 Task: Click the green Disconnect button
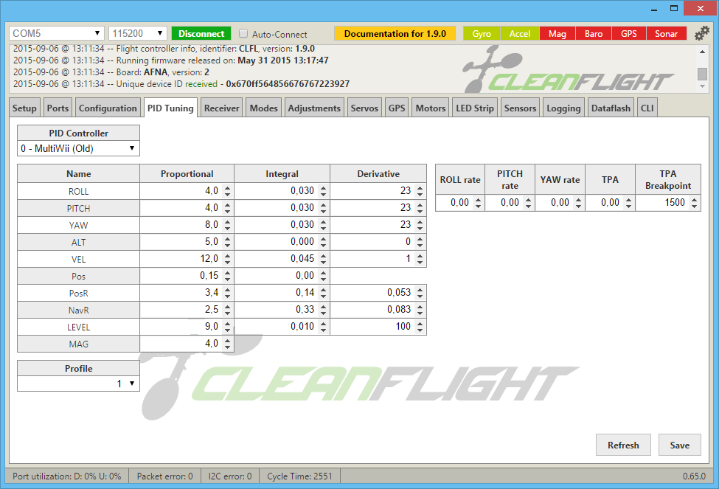201,33
